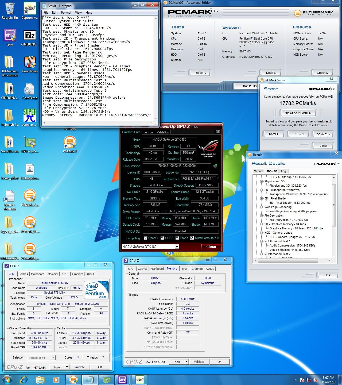
Task: Collapse the Web Page Rendering node
Action: (262, 207)
